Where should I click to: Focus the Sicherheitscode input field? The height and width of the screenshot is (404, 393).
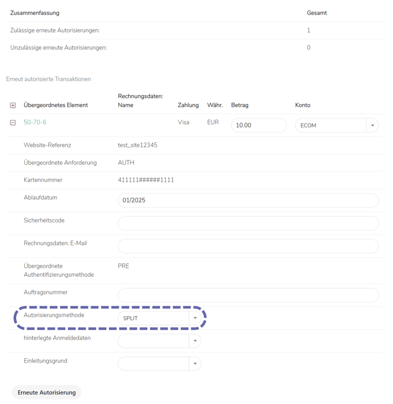248,223
